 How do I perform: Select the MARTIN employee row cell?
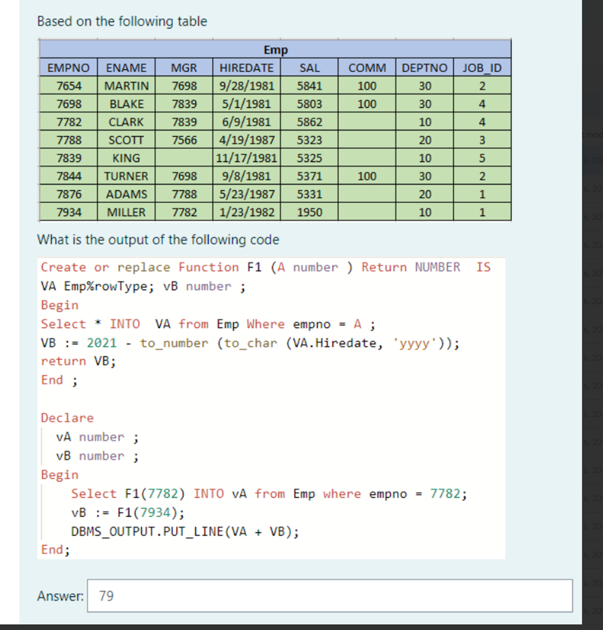pos(125,86)
